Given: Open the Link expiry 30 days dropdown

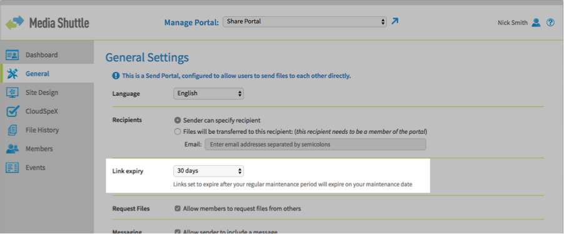Looking at the screenshot, I should point(208,171).
